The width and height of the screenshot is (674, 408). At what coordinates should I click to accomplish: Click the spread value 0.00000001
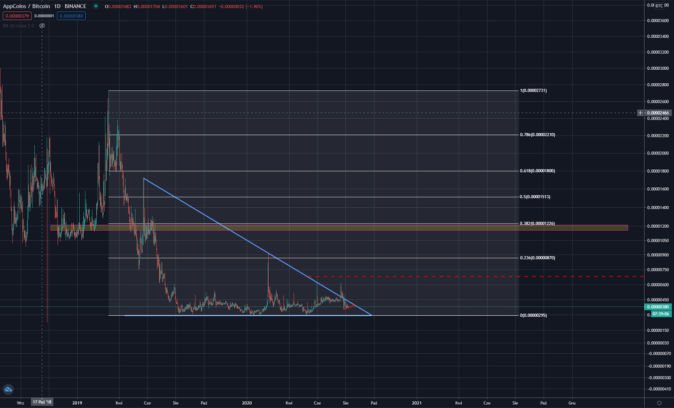44,16
